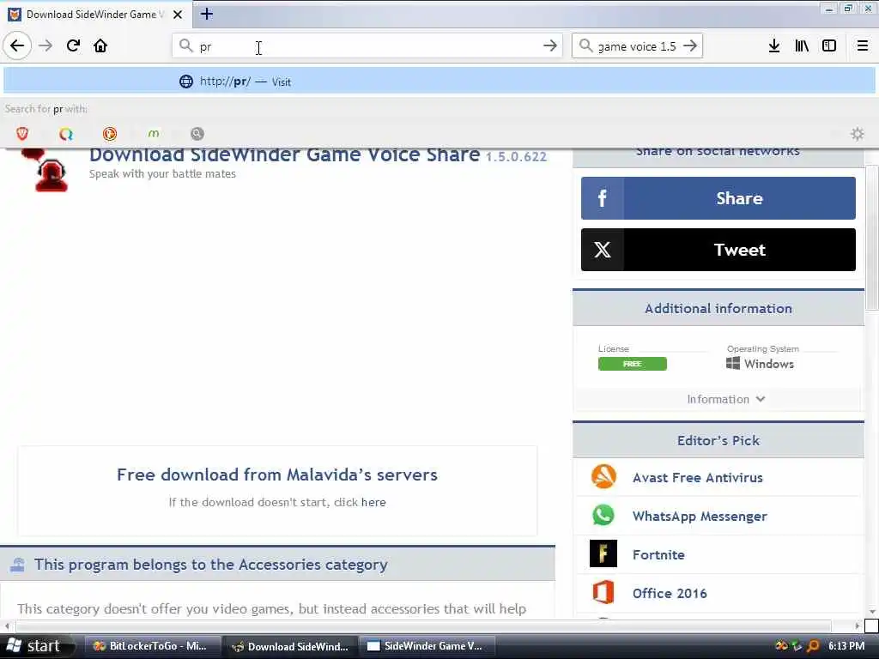Click the 'game voice 1.5' search field

click(x=637, y=45)
